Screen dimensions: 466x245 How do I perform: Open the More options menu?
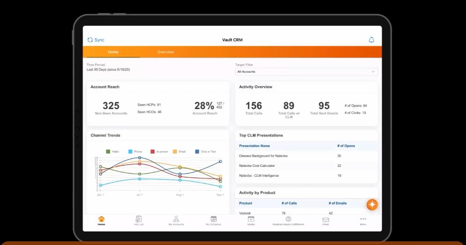click(x=363, y=220)
